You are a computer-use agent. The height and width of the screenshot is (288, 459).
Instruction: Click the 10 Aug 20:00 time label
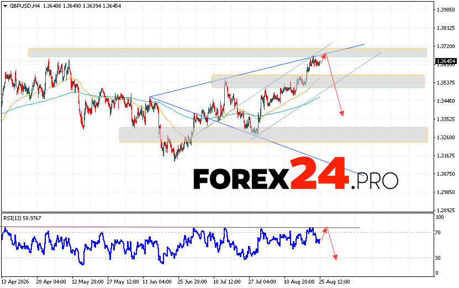(298, 281)
